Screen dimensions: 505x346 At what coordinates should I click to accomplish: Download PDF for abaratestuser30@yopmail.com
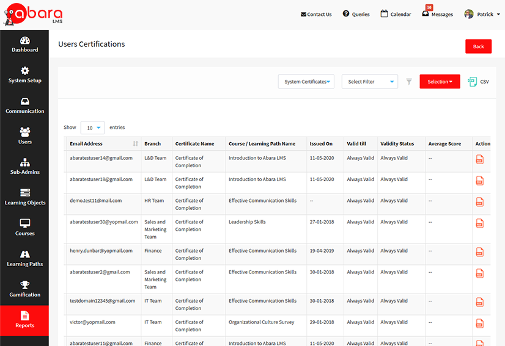point(479,223)
